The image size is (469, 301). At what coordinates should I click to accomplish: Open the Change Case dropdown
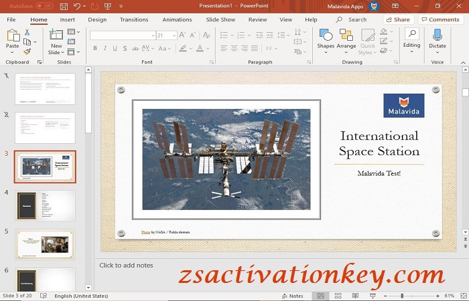164,48
